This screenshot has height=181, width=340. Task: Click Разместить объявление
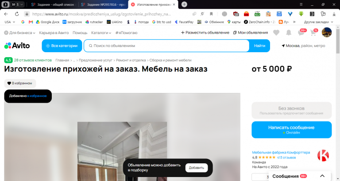click(205, 32)
